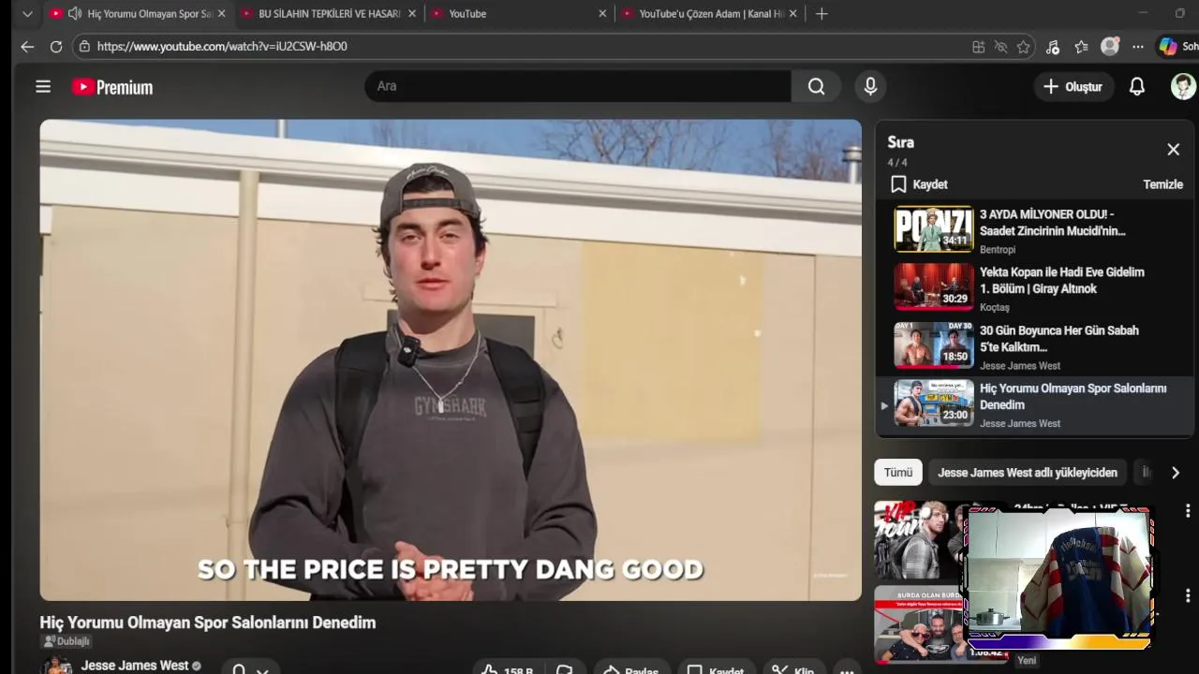Click channel name 'Koçtaş' in queue

click(995, 307)
